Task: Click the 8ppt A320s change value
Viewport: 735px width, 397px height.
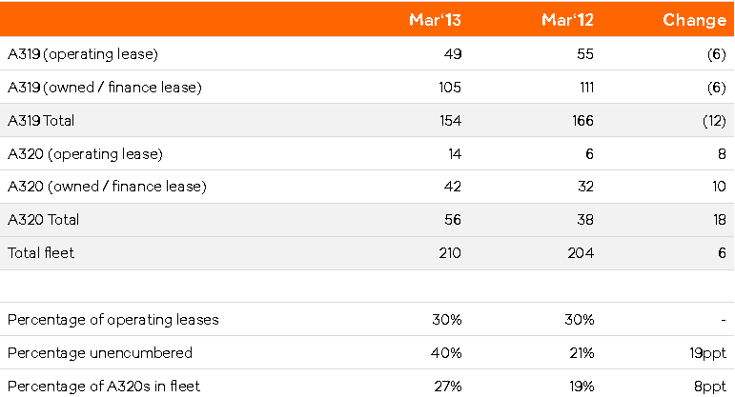Action: pyautogui.click(x=709, y=387)
